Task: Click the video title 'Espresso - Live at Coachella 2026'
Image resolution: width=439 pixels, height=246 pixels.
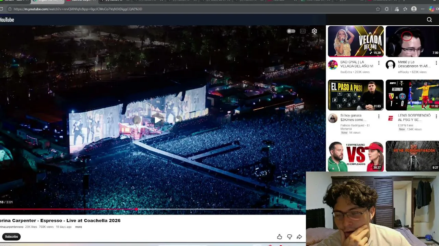Action: pyautogui.click(x=80, y=220)
